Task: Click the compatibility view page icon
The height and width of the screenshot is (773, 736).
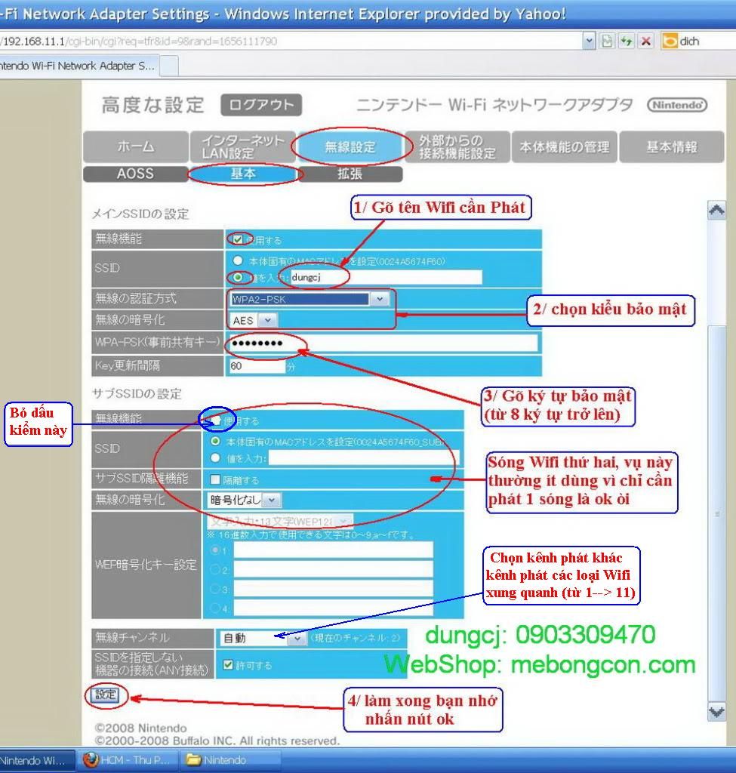Action: [607, 42]
